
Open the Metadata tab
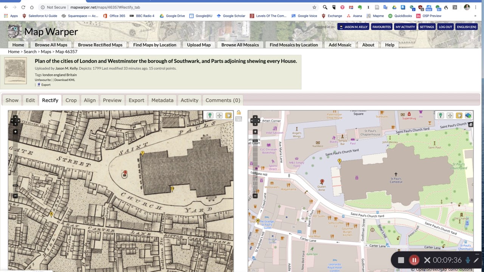(163, 100)
